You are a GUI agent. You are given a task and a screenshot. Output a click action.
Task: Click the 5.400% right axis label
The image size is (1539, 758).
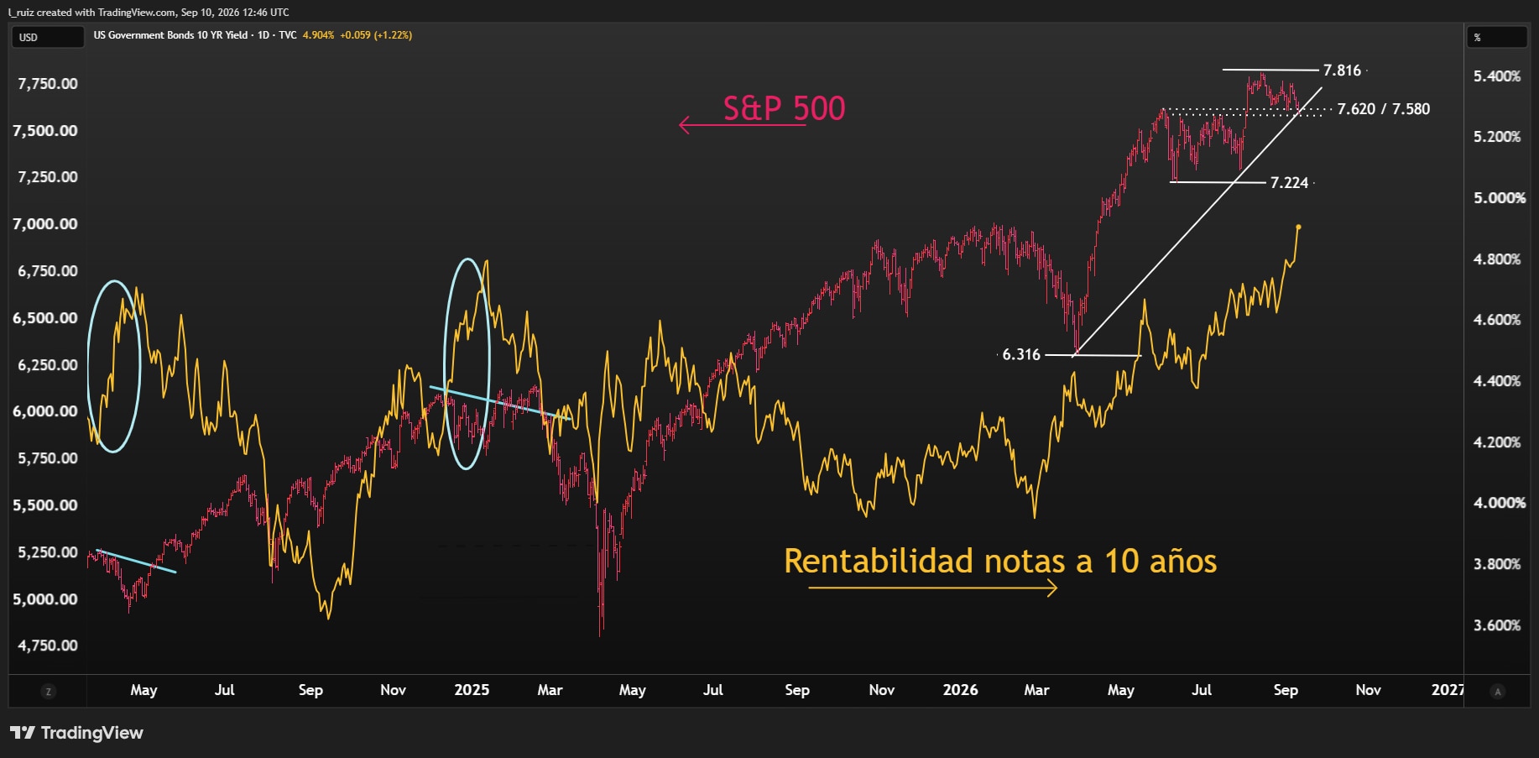pos(1497,76)
